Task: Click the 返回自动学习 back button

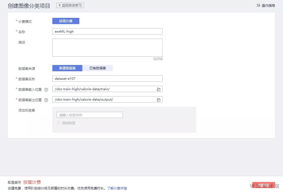Action: pos(70,5)
